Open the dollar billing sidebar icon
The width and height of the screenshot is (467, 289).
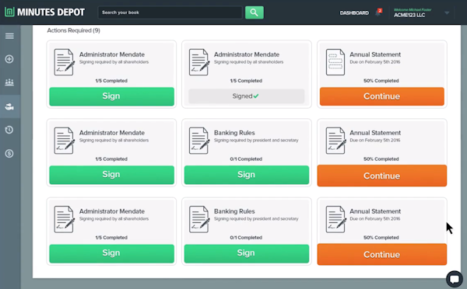[9, 153]
